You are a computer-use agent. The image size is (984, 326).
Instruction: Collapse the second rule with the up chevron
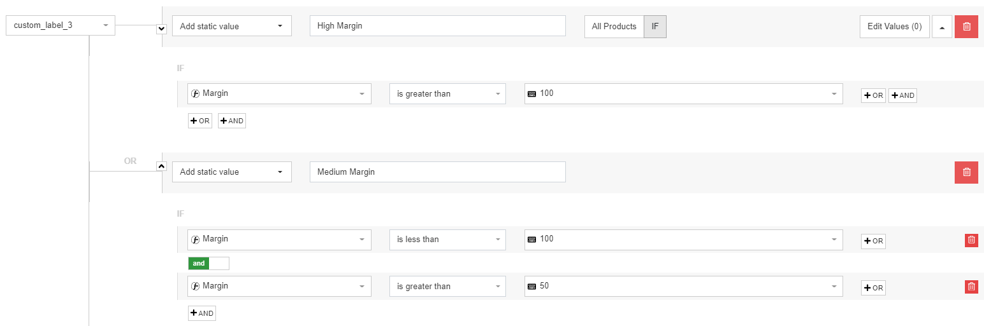[161, 166]
